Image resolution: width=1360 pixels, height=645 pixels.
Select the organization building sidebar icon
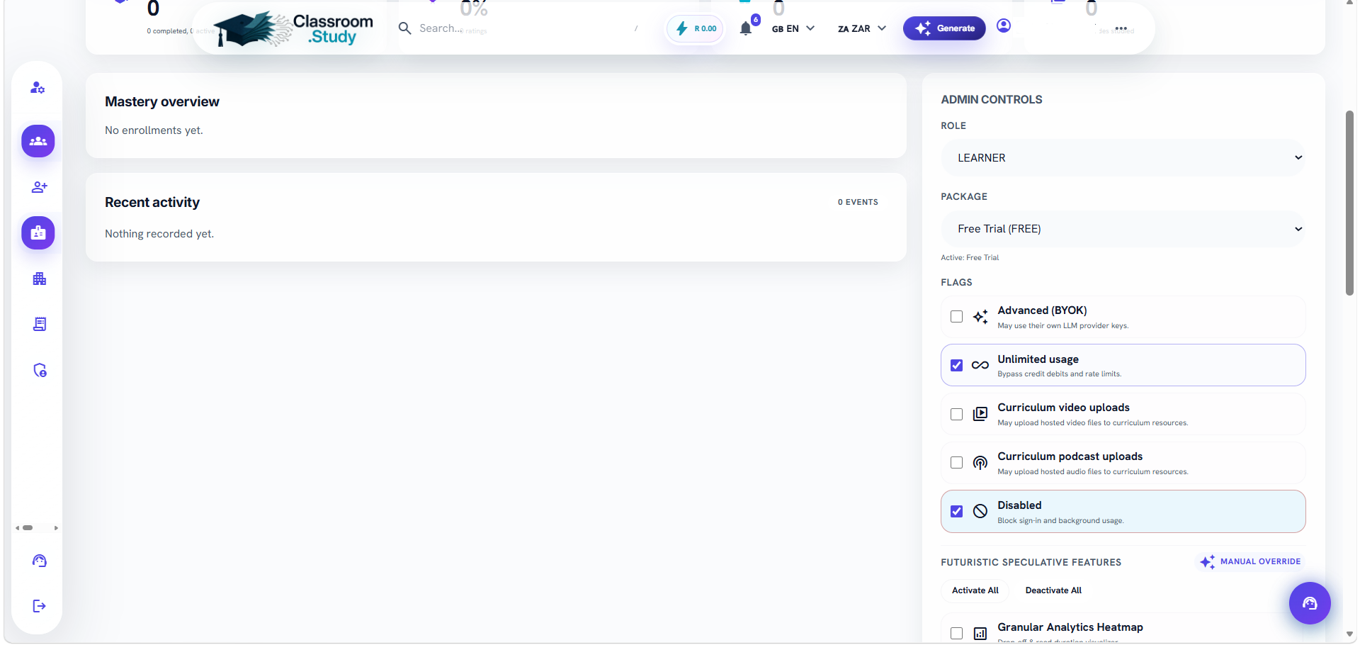click(x=39, y=279)
